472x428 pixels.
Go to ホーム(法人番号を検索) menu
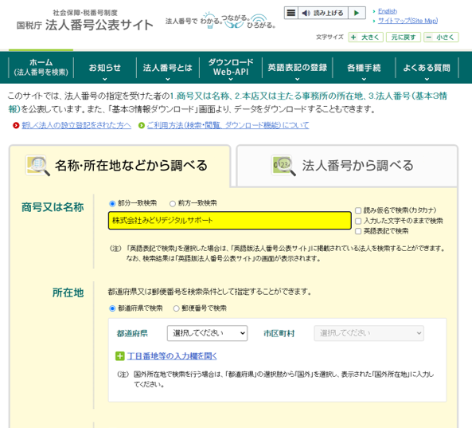(x=41, y=67)
